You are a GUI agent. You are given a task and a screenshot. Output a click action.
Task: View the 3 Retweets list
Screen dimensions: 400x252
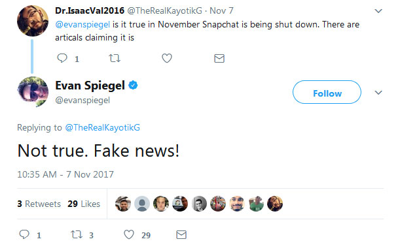click(39, 204)
